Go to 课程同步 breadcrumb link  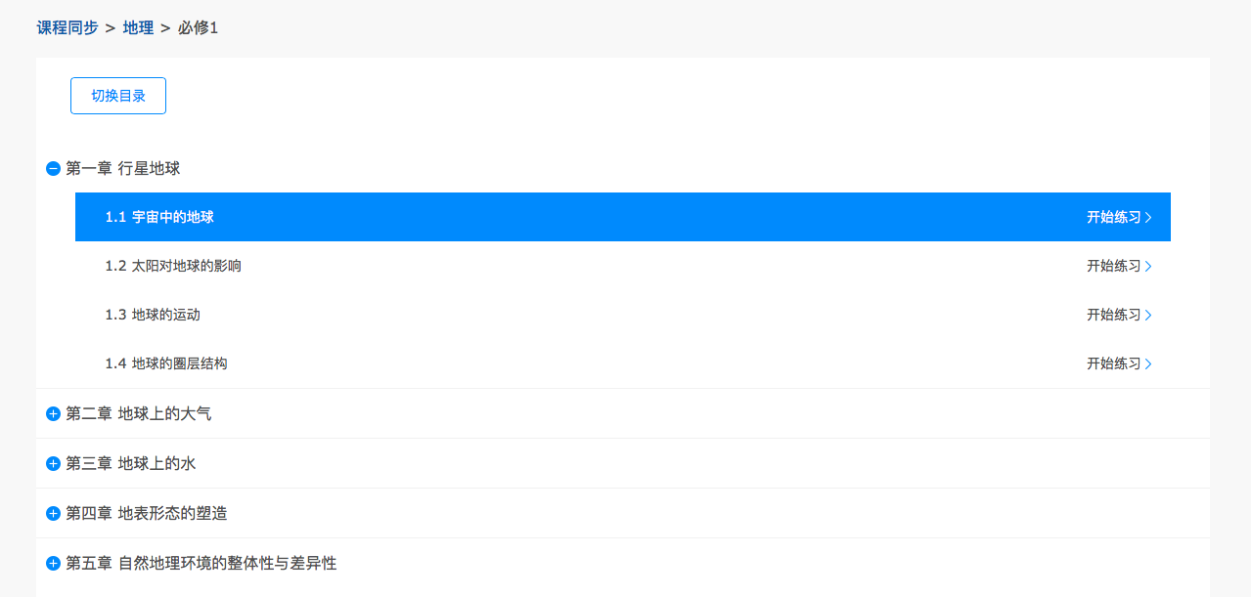tap(67, 28)
